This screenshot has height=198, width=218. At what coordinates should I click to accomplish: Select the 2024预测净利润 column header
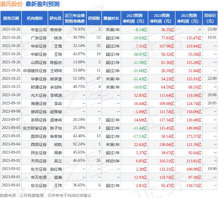point(162,18)
